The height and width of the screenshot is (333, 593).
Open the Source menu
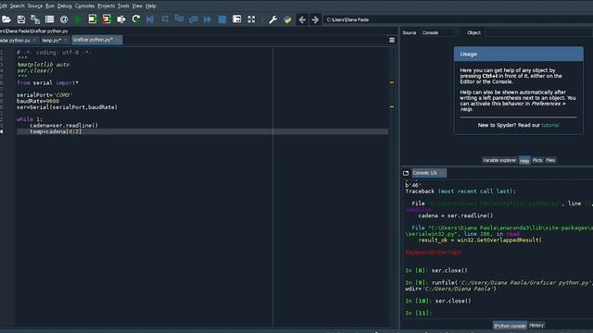pyautogui.click(x=35, y=6)
